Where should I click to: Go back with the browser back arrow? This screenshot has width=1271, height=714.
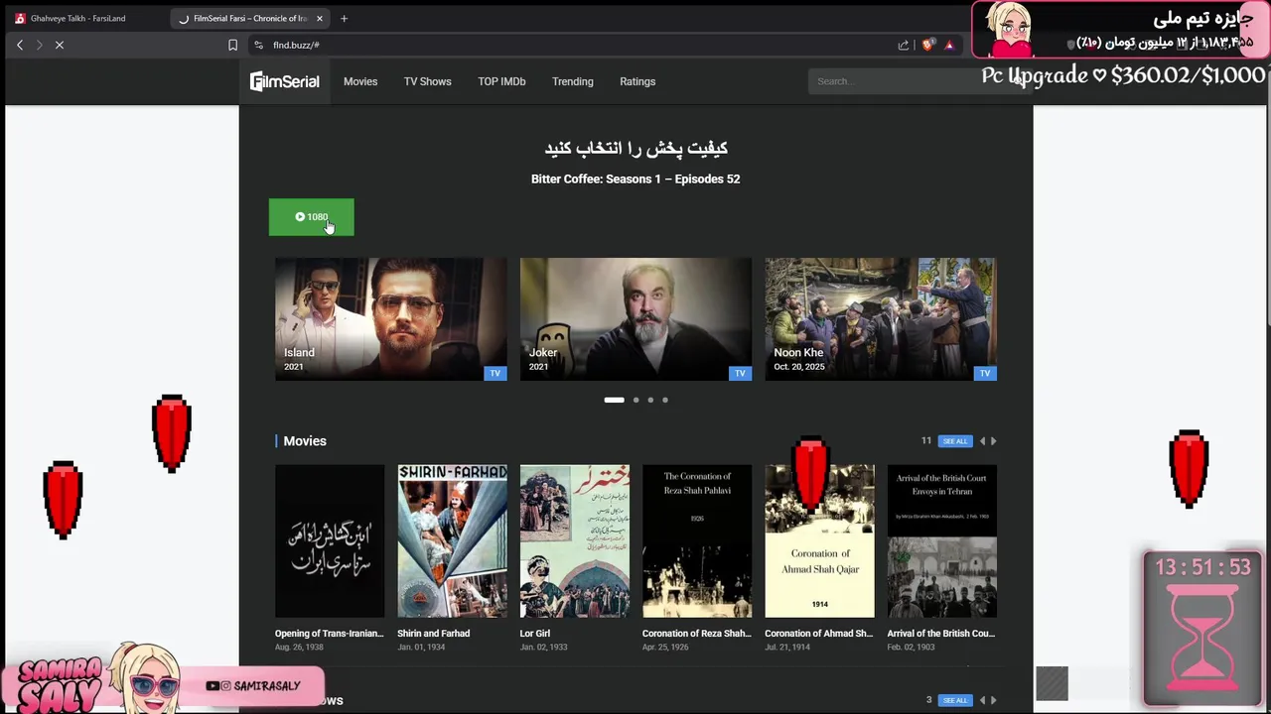(x=20, y=45)
